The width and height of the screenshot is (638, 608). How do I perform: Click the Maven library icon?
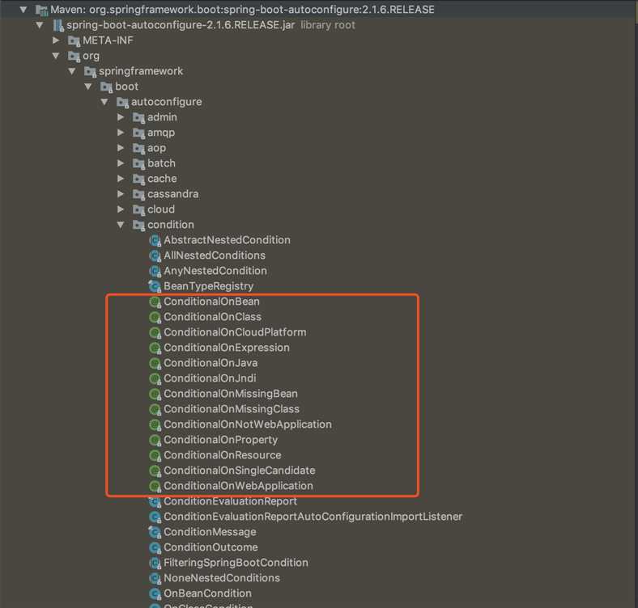click(x=41, y=11)
